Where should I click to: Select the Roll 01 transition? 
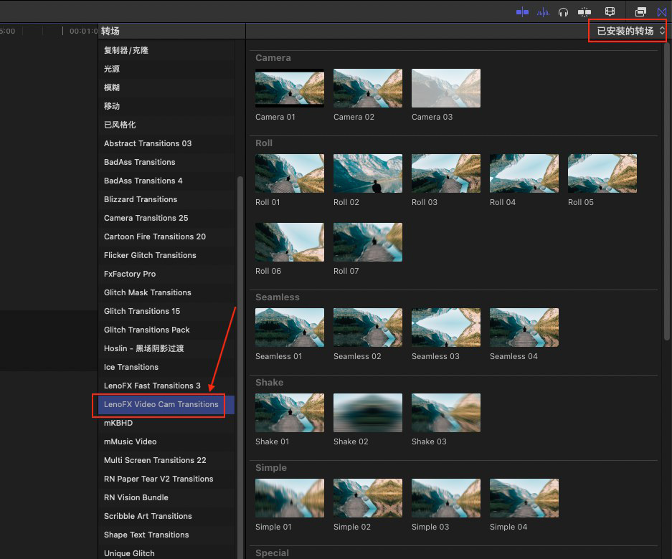pyautogui.click(x=290, y=173)
